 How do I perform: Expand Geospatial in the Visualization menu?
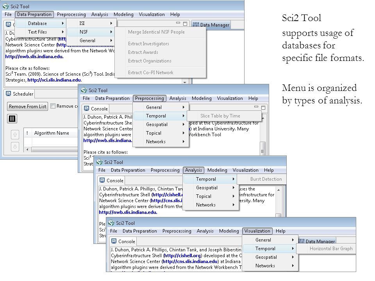point(270,257)
